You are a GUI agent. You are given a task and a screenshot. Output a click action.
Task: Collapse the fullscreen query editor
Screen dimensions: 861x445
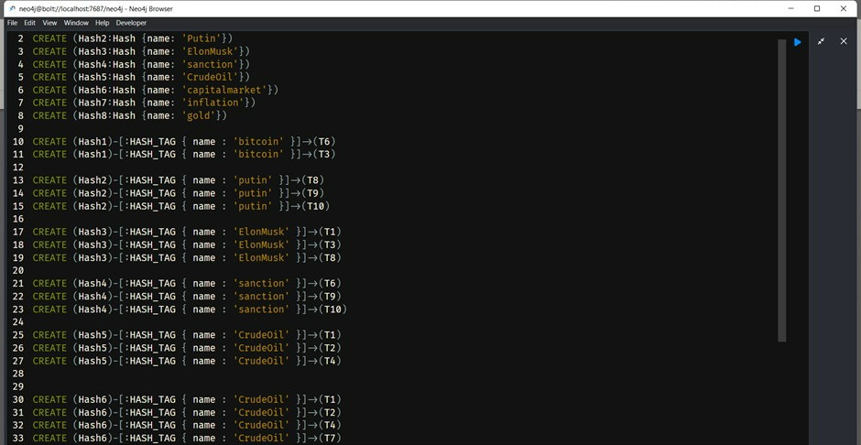point(821,41)
